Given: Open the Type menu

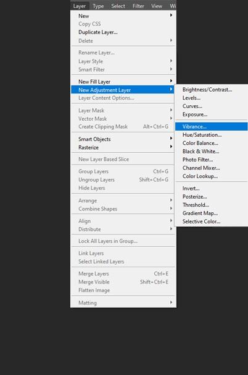Looking at the screenshot, I should (x=98, y=6).
